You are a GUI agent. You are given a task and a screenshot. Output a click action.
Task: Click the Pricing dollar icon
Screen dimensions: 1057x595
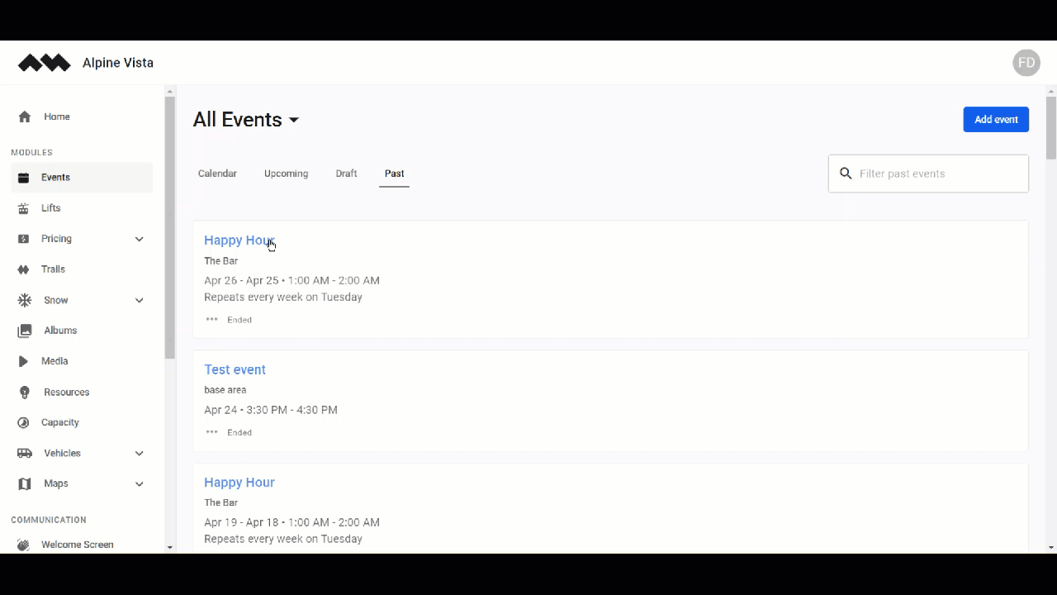tap(24, 239)
